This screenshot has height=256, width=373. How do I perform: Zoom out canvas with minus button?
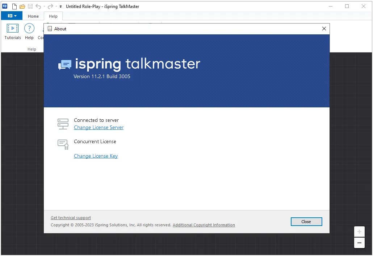359,243
